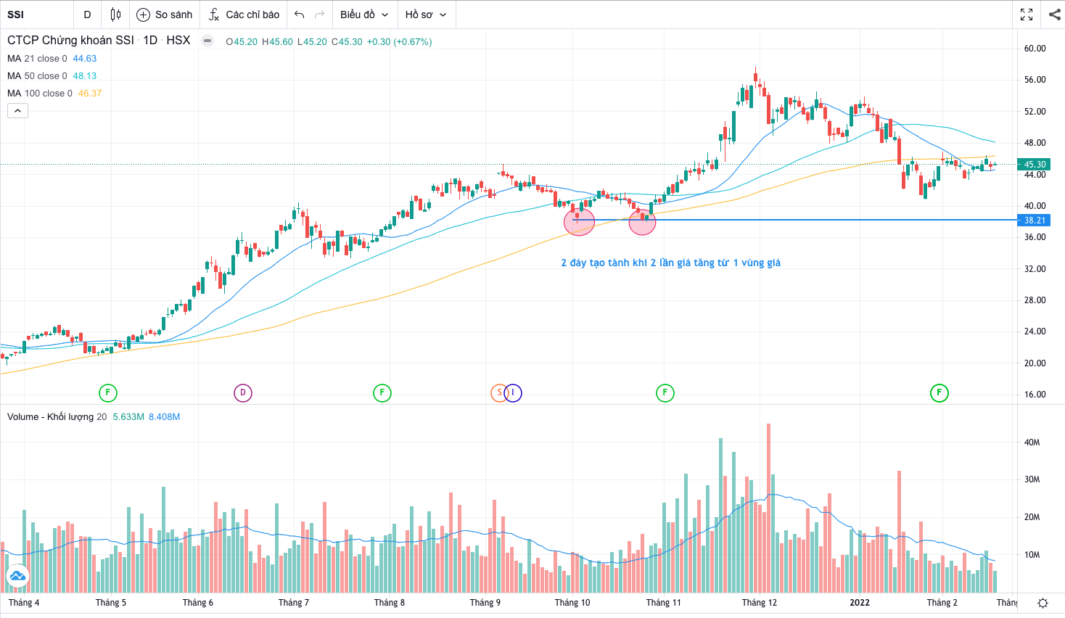Click the cloud save icon at the volume pane's left edge
Viewport: 1065px width, 618px height.
pyautogui.click(x=17, y=577)
